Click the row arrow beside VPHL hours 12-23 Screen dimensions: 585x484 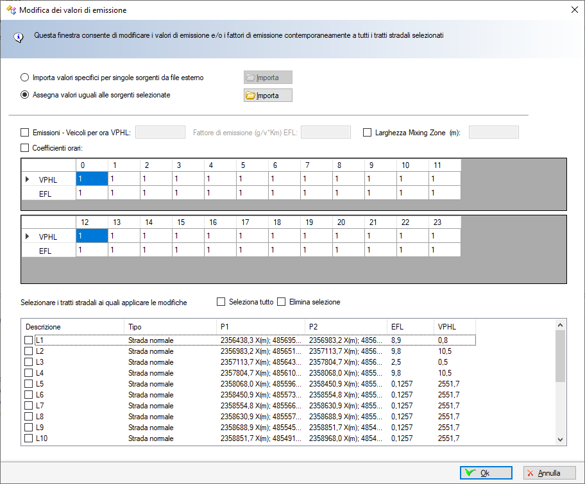27,237
